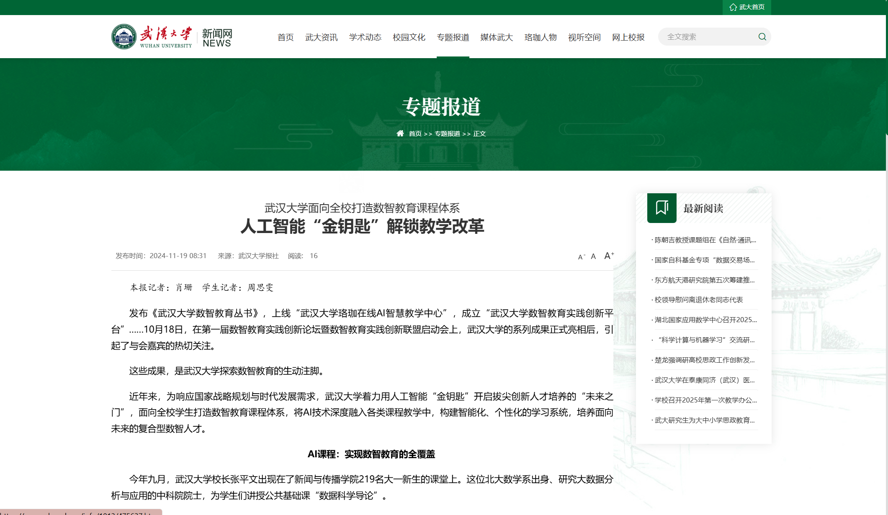Click subtitle 武汉大学面向全校打造数智教育课程体系
This screenshot has height=515, width=888.
pyautogui.click(x=362, y=208)
